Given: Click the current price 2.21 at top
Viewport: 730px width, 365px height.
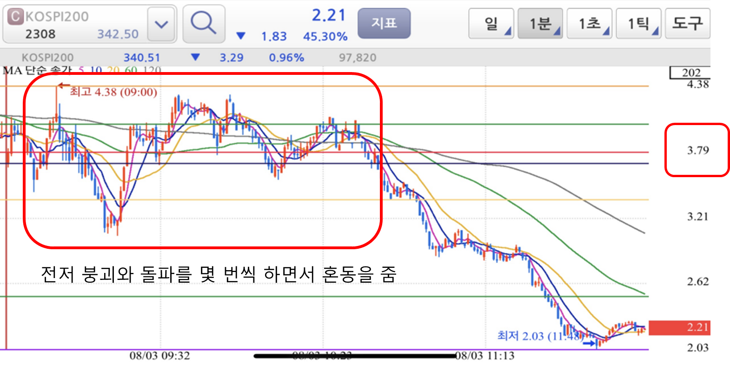Looking at the screenshot, I should click(329, 15).
